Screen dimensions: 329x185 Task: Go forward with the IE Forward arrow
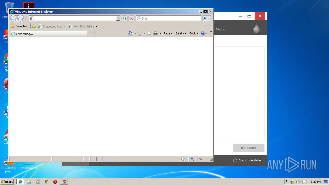coord(20,18)
